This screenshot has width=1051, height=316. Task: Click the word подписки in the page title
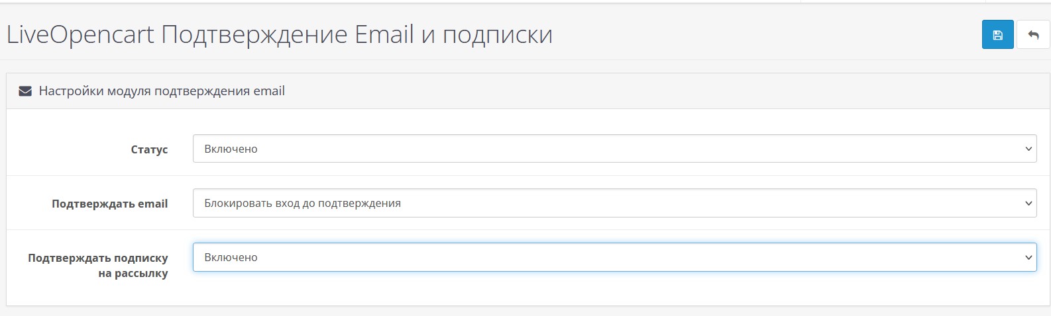coord(498,34)
